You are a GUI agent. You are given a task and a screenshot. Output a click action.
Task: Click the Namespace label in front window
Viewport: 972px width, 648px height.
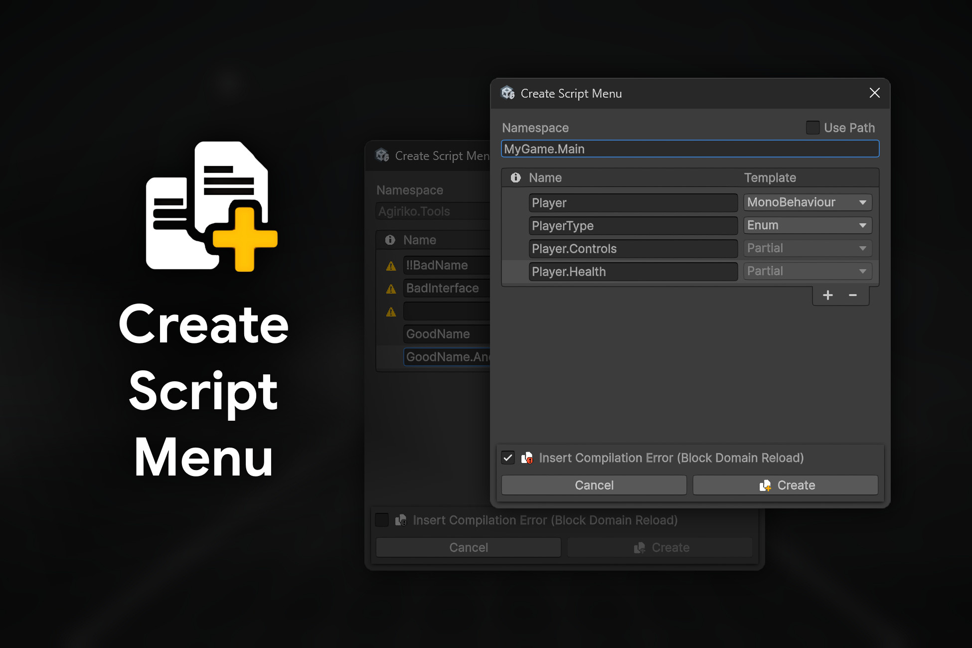(x=535, y=128)
